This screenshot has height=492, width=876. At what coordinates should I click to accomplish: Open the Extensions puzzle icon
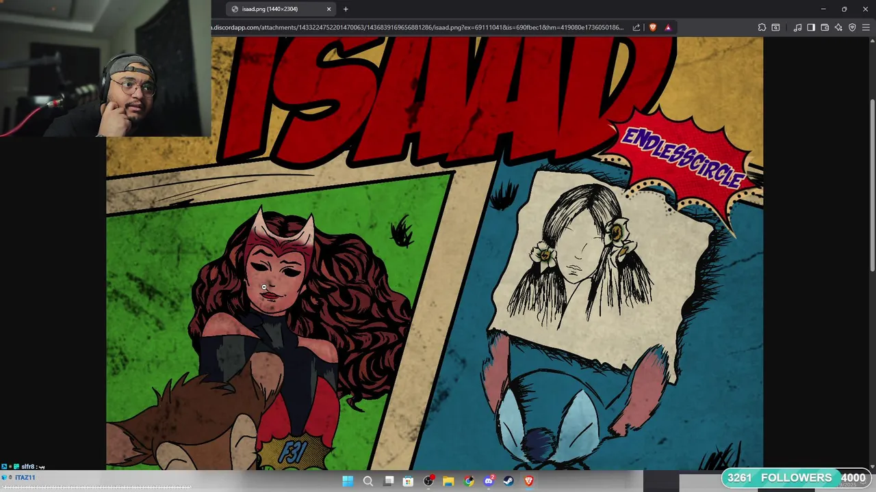click(x=762, y=27)
